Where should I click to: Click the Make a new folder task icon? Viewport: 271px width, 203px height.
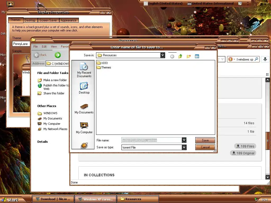(x=40, y=80)
